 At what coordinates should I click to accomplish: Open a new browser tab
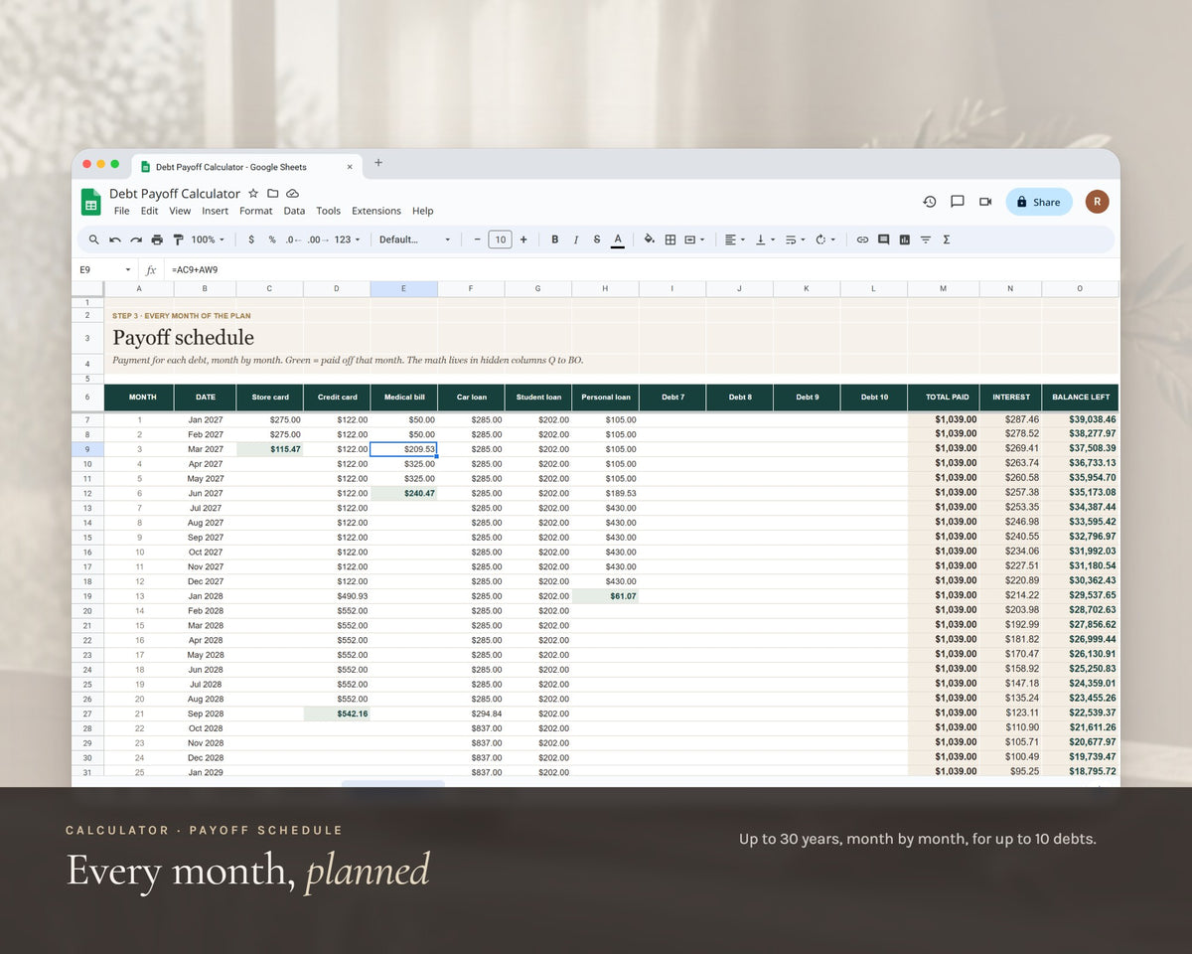point(377,163)
